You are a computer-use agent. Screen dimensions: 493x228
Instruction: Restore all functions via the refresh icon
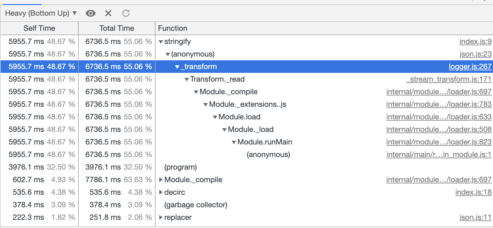[126, 13]
